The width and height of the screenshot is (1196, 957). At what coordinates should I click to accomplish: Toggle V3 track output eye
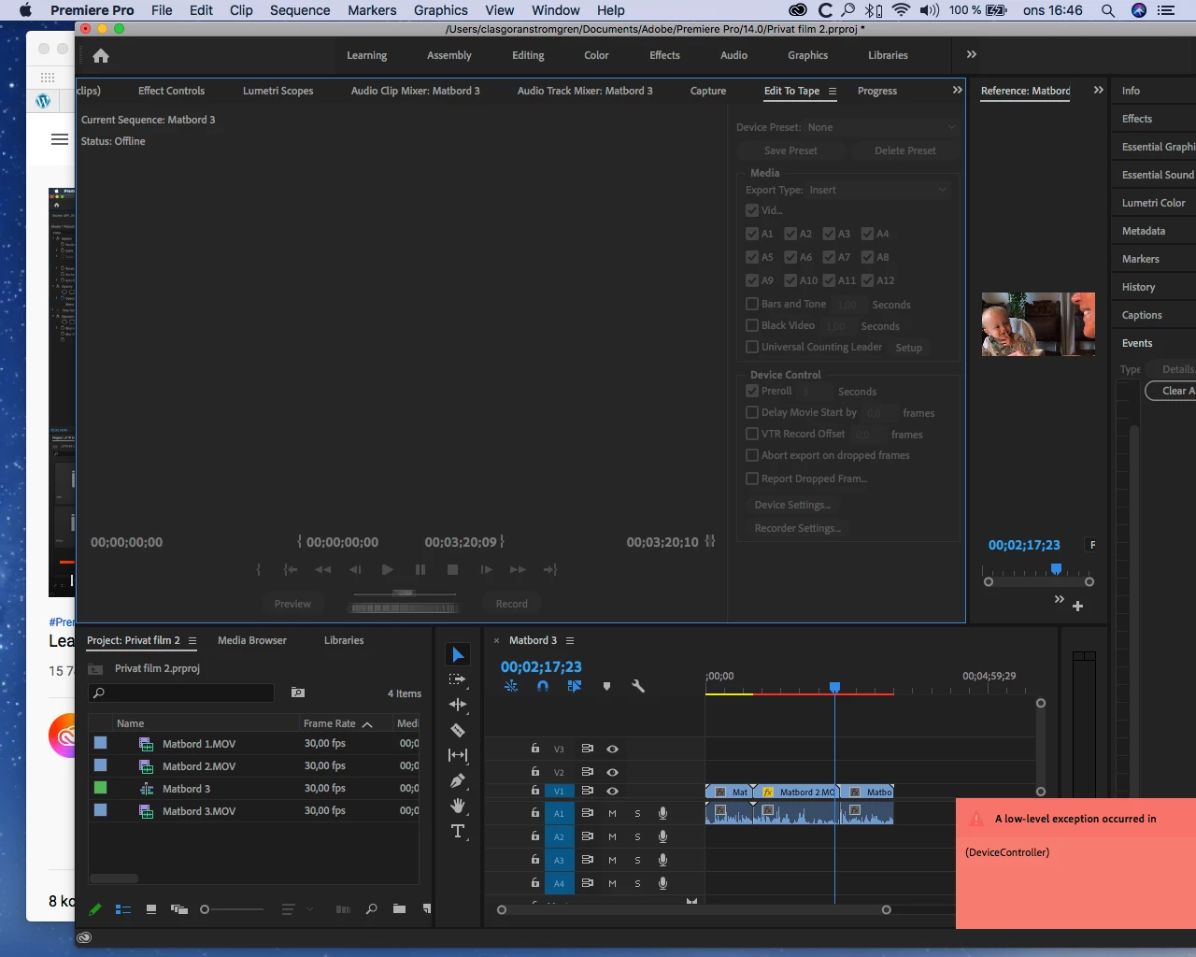(x=613, y=749)
